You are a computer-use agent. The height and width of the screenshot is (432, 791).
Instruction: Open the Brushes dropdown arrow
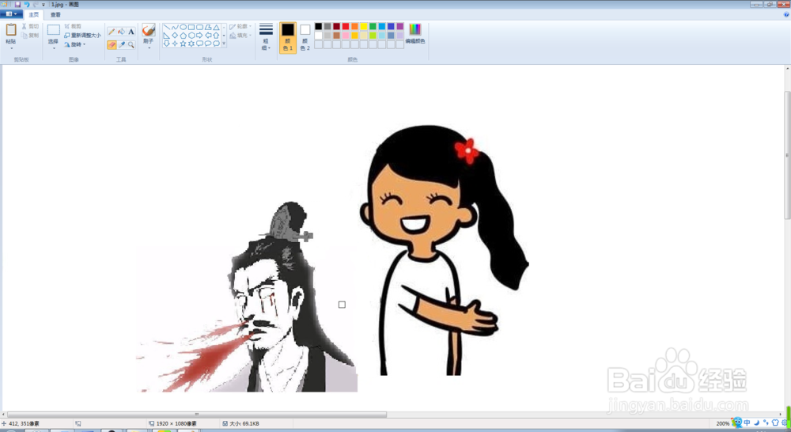[x=149, y=48]
